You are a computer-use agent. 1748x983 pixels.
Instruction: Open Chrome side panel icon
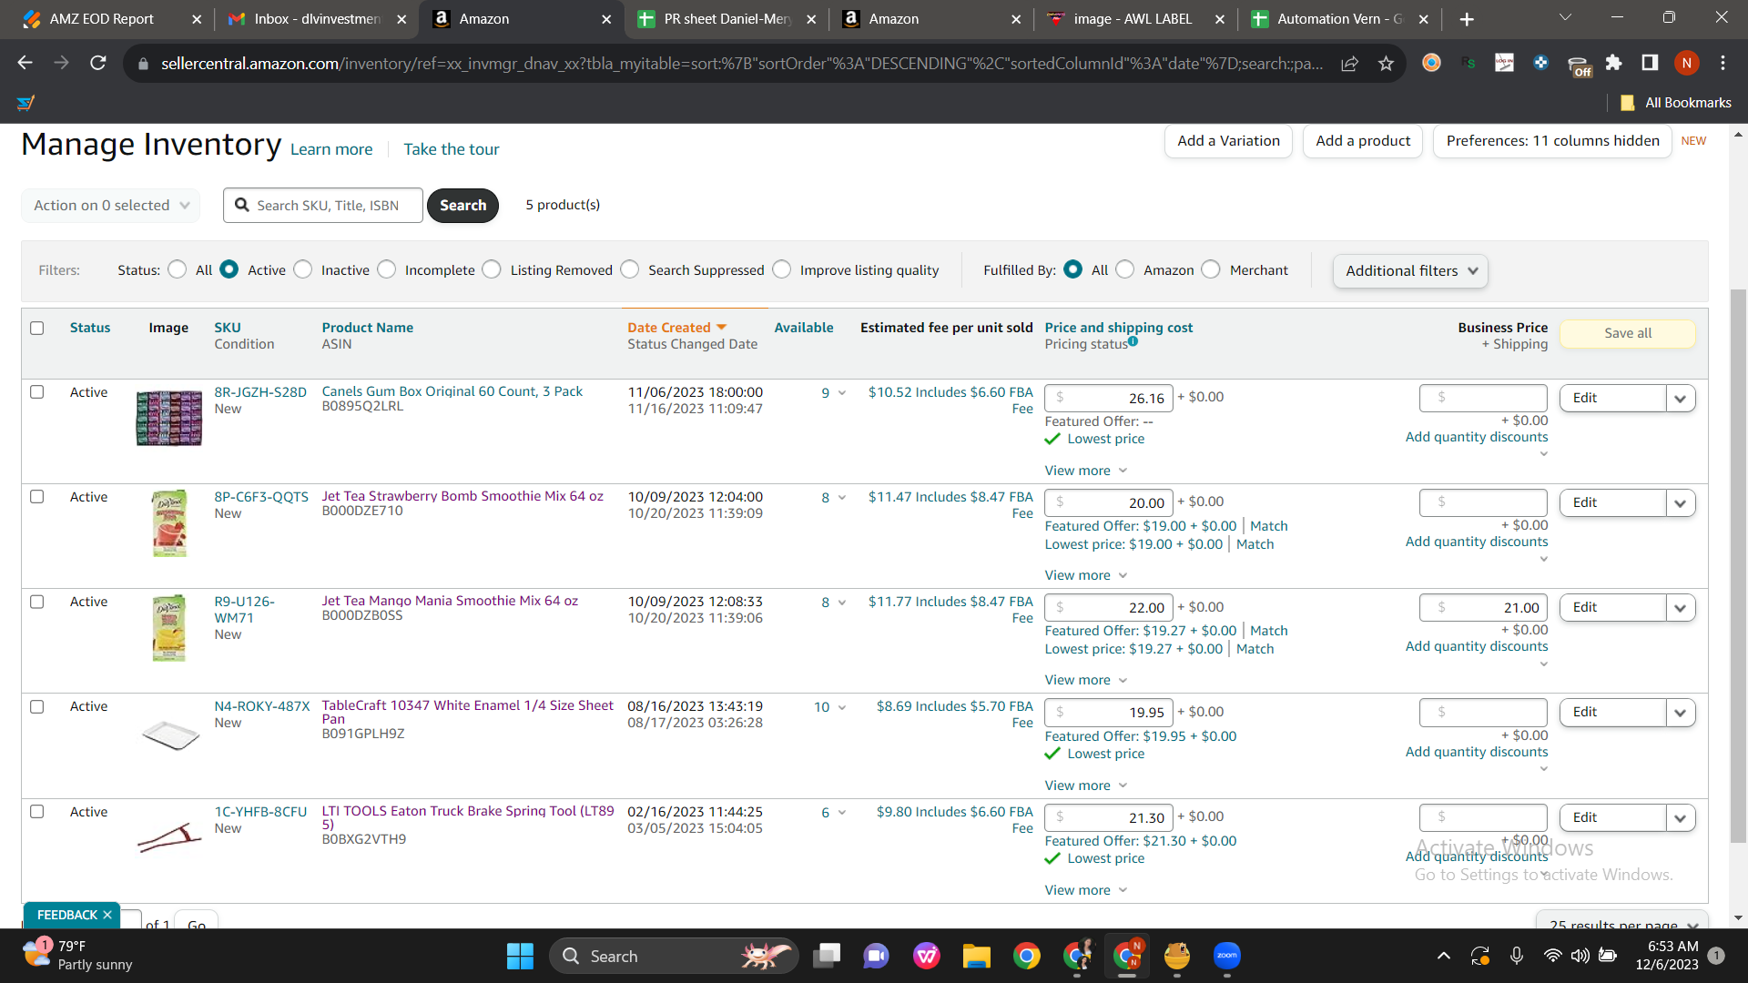[x=1650, y=63]
